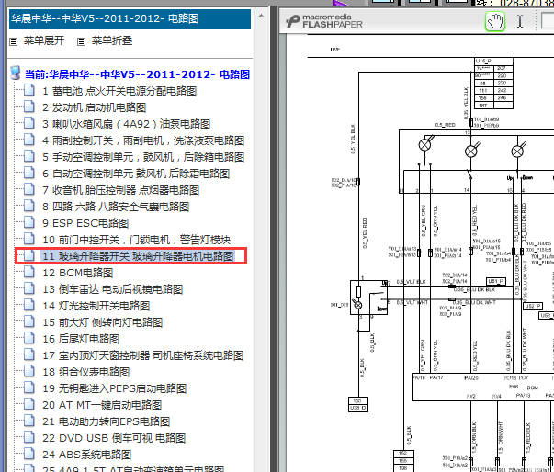Screen dimensions: 554x472
Task: Open 8 四路 六路 八路安全气囊电路图
Action: pos(116,207)
